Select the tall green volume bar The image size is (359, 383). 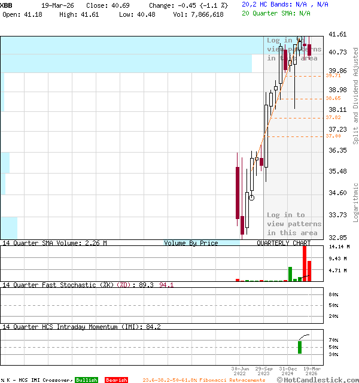coord(290,274)
